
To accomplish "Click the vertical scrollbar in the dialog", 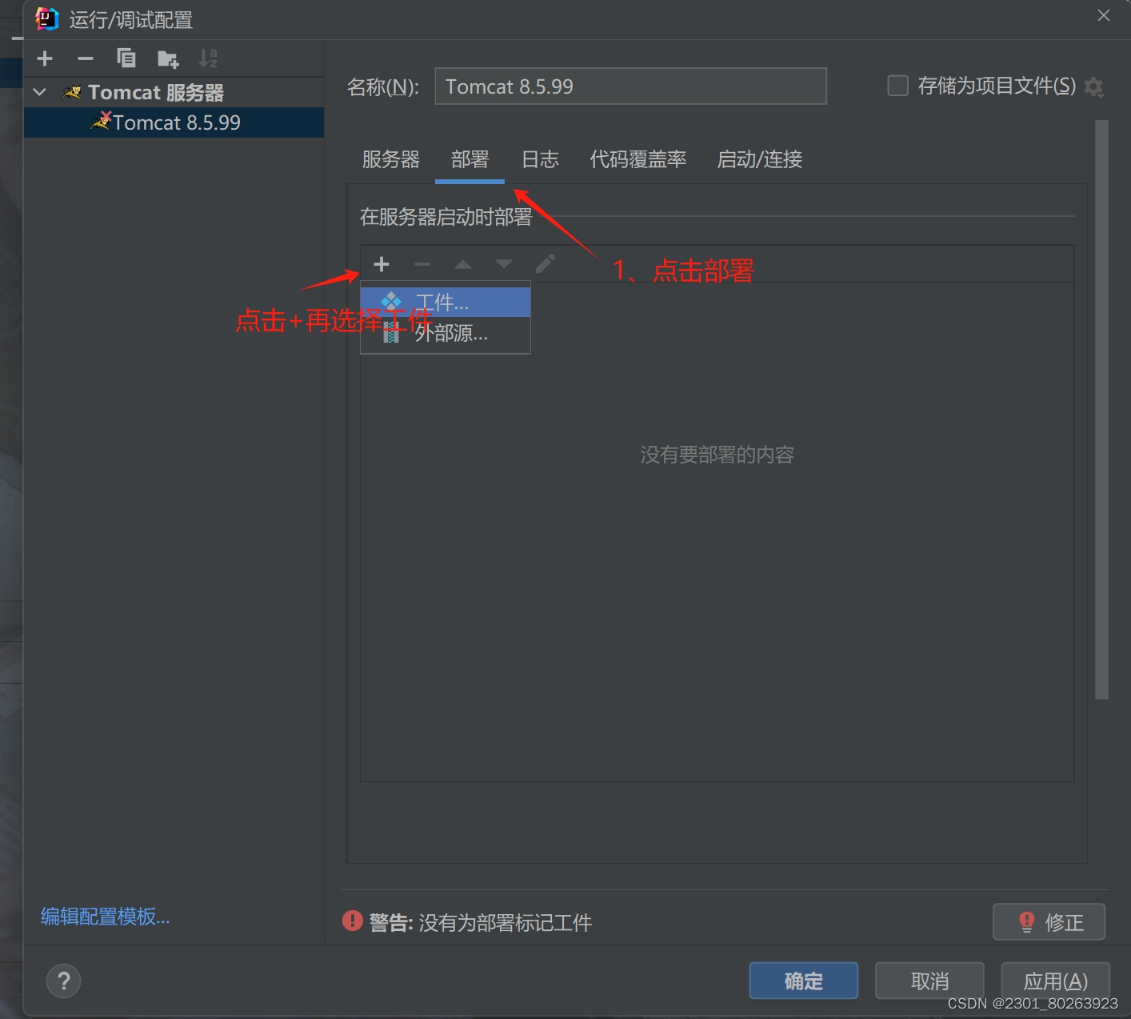I will pyautogui.click(x=1102, y=410).
